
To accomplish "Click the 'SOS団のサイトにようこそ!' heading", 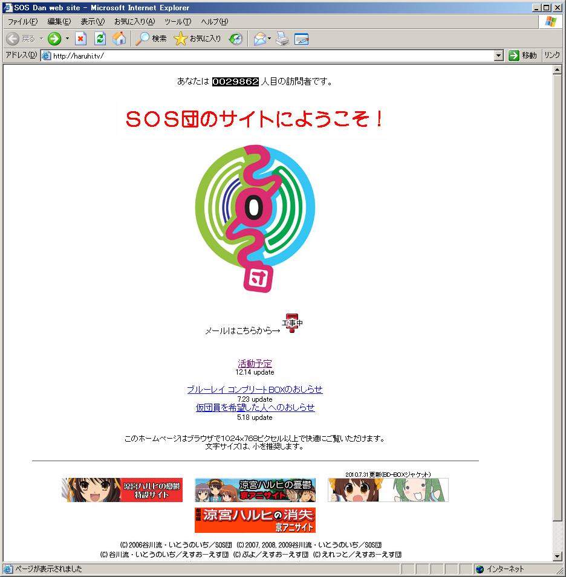I will click(x=254, y=119).
